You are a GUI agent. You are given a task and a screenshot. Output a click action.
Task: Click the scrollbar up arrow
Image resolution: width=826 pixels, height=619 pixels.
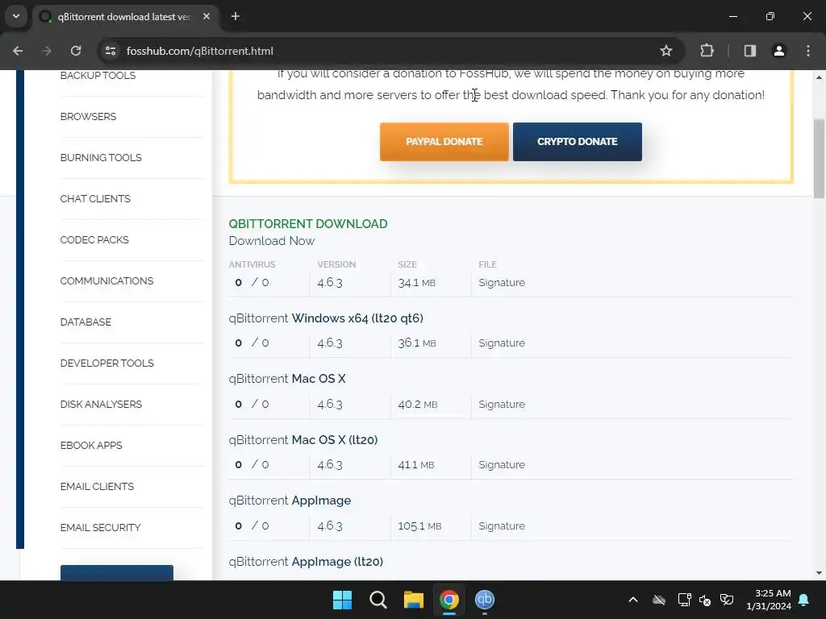[819, 77]
